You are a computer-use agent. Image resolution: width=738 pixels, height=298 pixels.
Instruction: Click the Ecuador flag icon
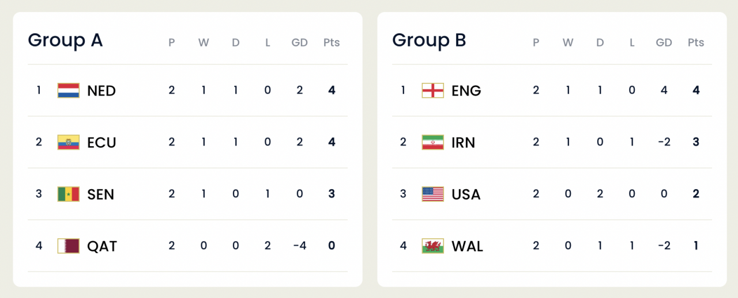(68, 142)
